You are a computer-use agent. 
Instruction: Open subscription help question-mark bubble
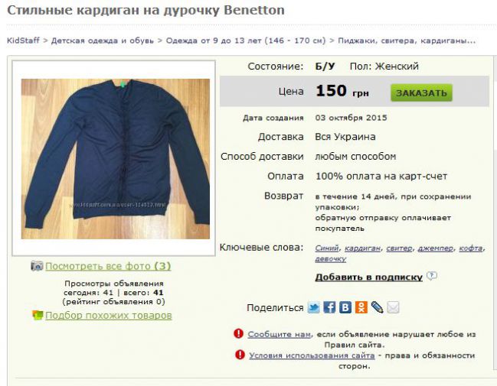tap(432, 276)
